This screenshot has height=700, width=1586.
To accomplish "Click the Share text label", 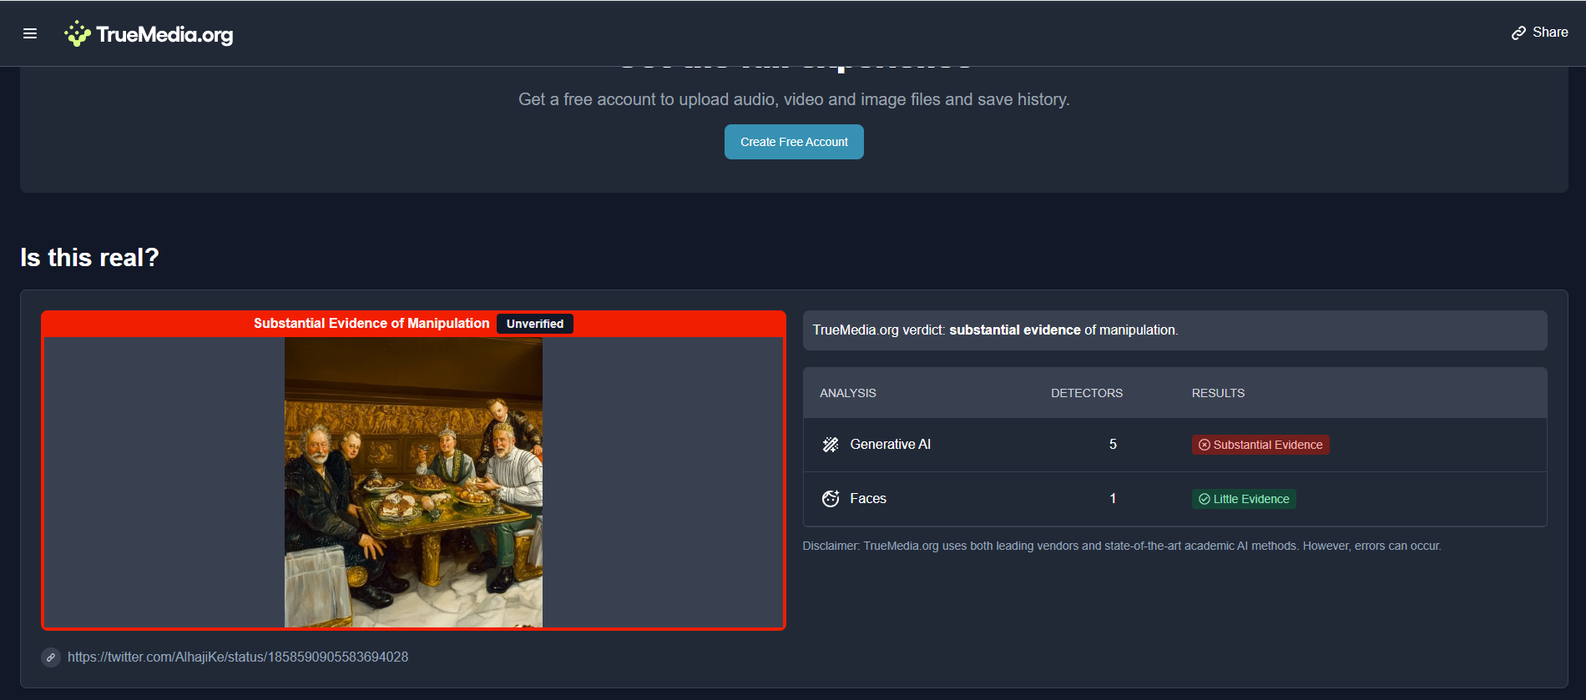I will 1550,33.
